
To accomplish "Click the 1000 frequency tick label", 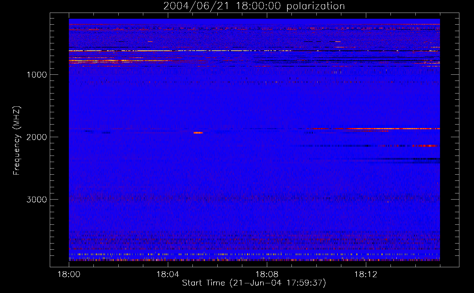I will (x=37, y=75).
